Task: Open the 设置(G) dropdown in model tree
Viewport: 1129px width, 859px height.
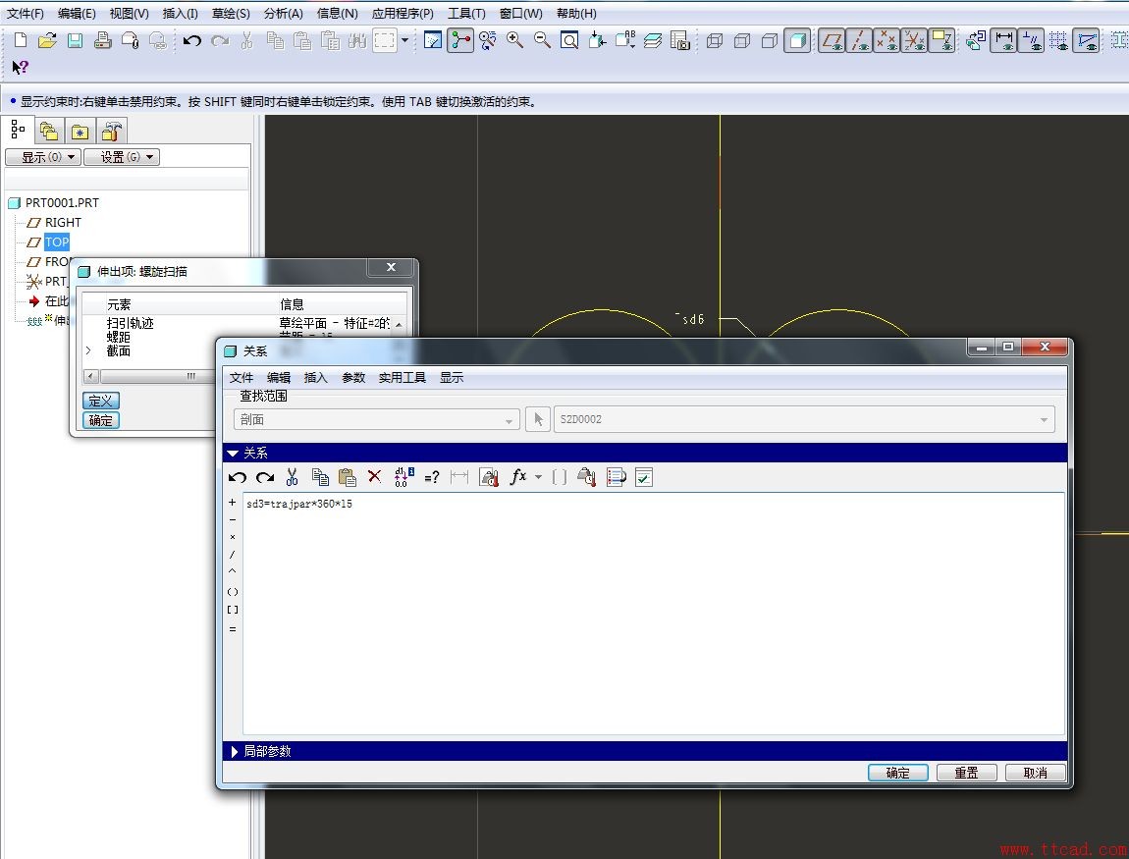Action: pos(121,157)
